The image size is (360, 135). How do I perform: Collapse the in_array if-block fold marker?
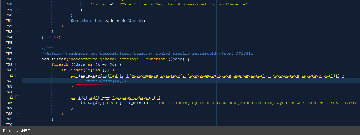pyautogui.click(x=17, y=75)
